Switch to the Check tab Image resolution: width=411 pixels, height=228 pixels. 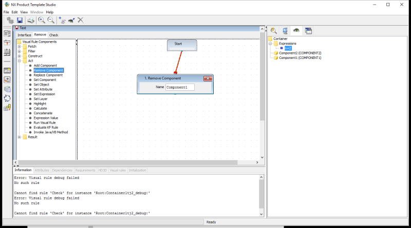[54, 35]
